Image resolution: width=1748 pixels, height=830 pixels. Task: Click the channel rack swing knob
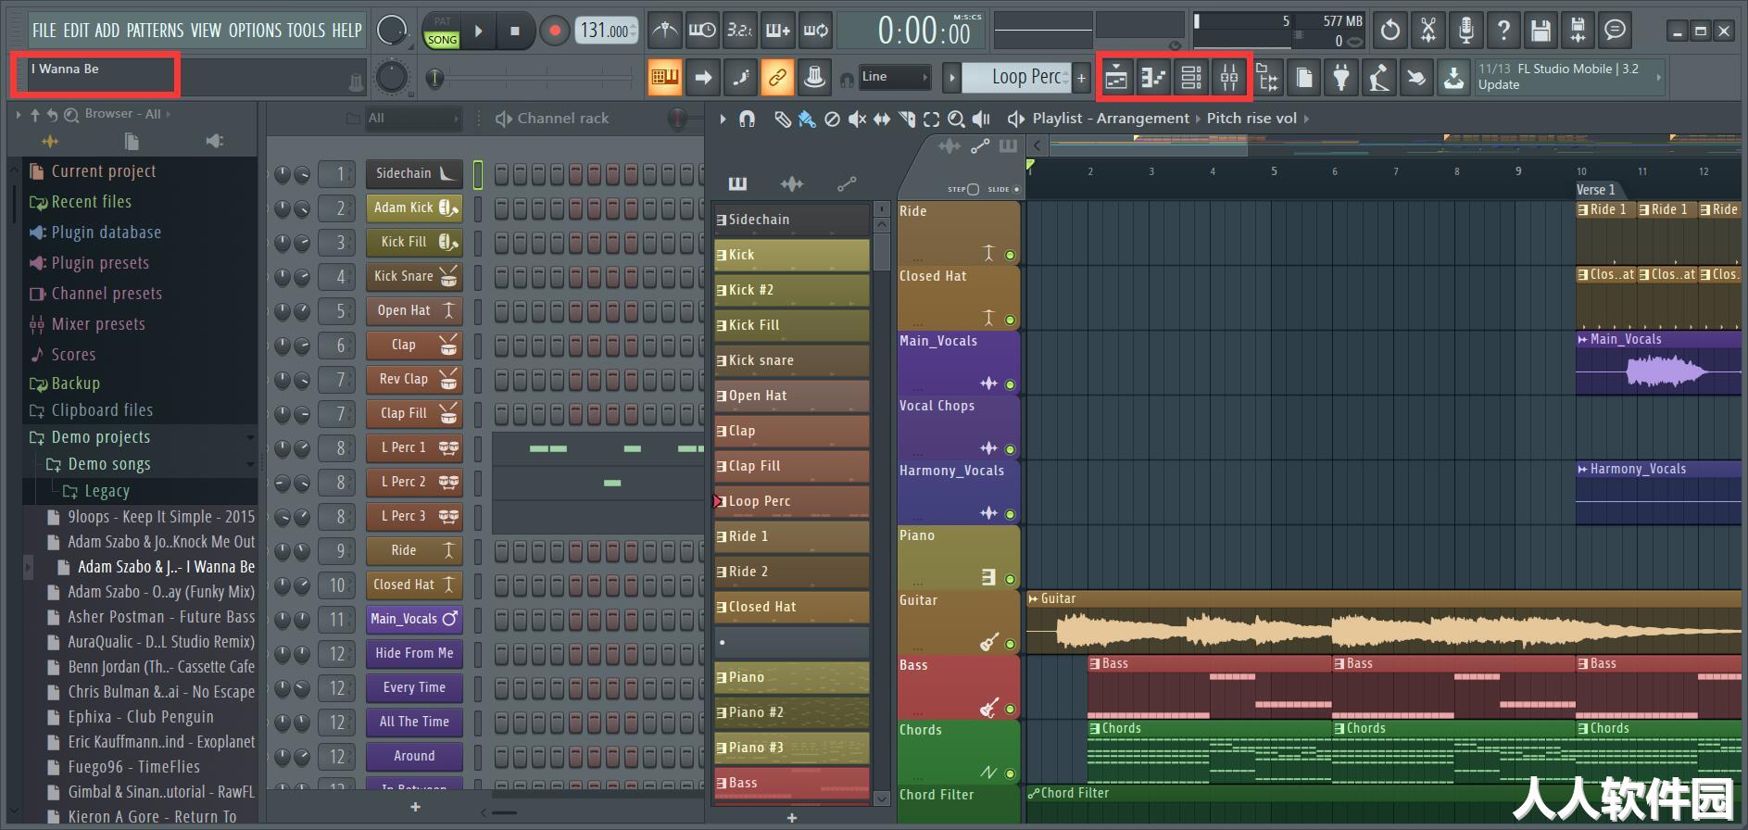click(x=678, y=119)
